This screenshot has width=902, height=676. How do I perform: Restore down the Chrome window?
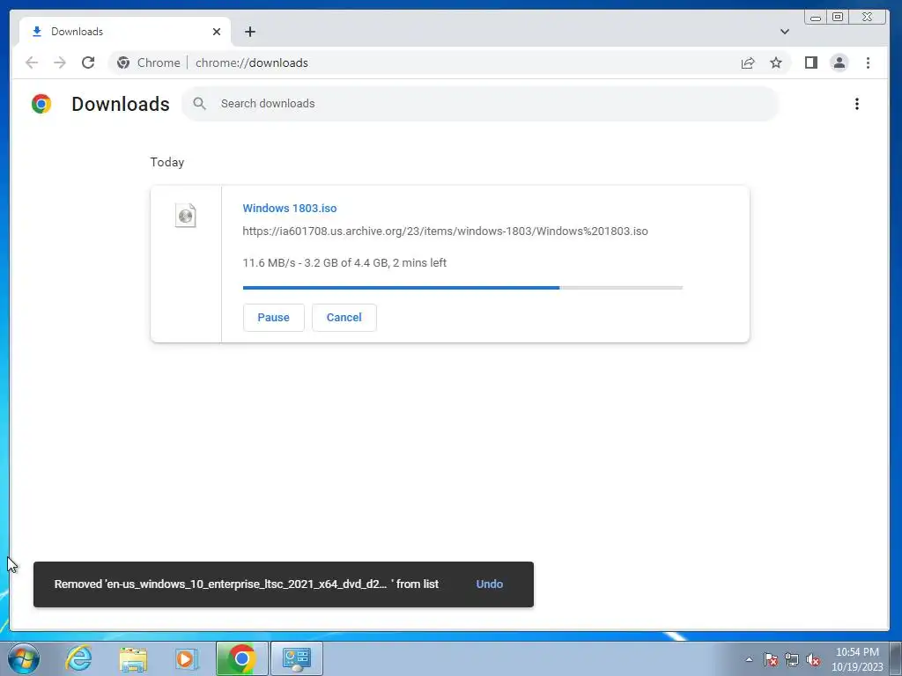pyautogui.click(x=839, y=18)
